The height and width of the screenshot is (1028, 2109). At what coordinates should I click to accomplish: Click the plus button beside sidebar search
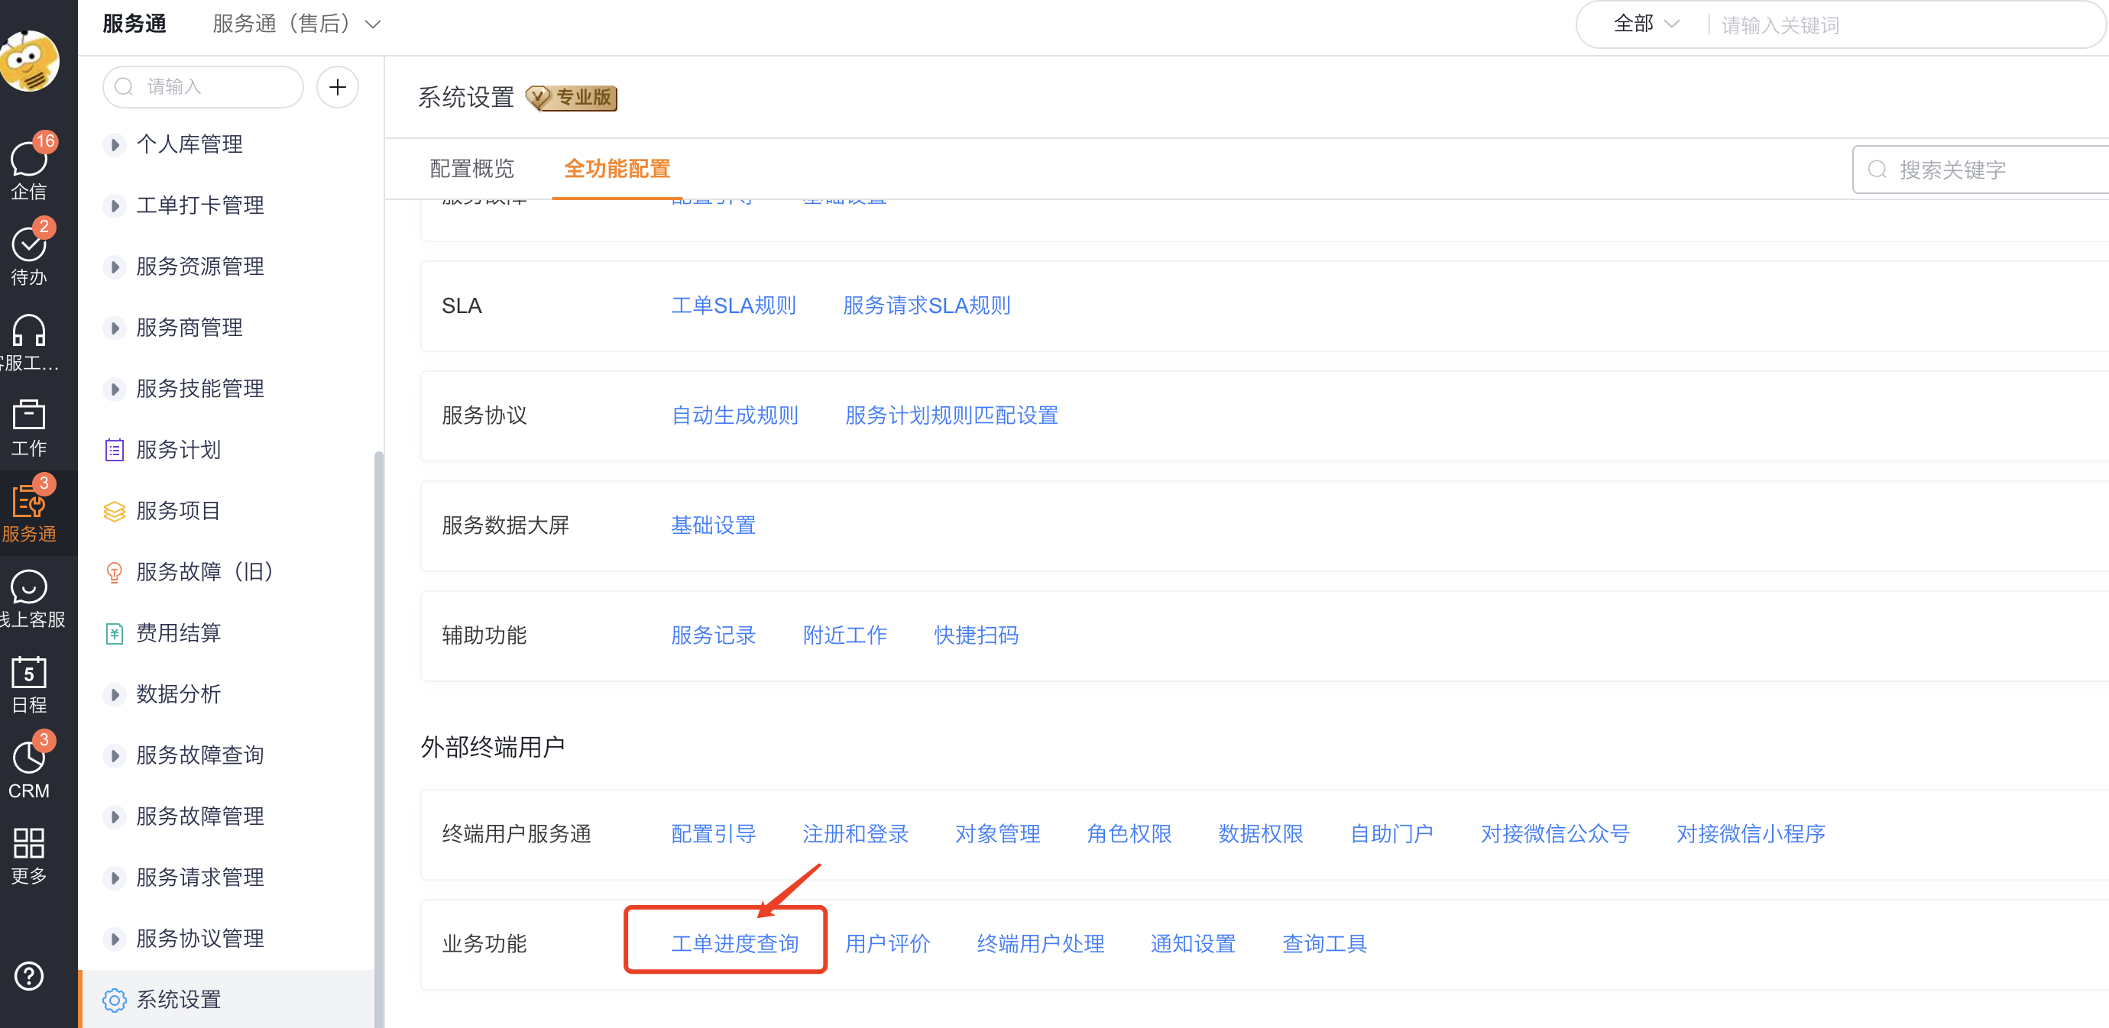(337, 87)
